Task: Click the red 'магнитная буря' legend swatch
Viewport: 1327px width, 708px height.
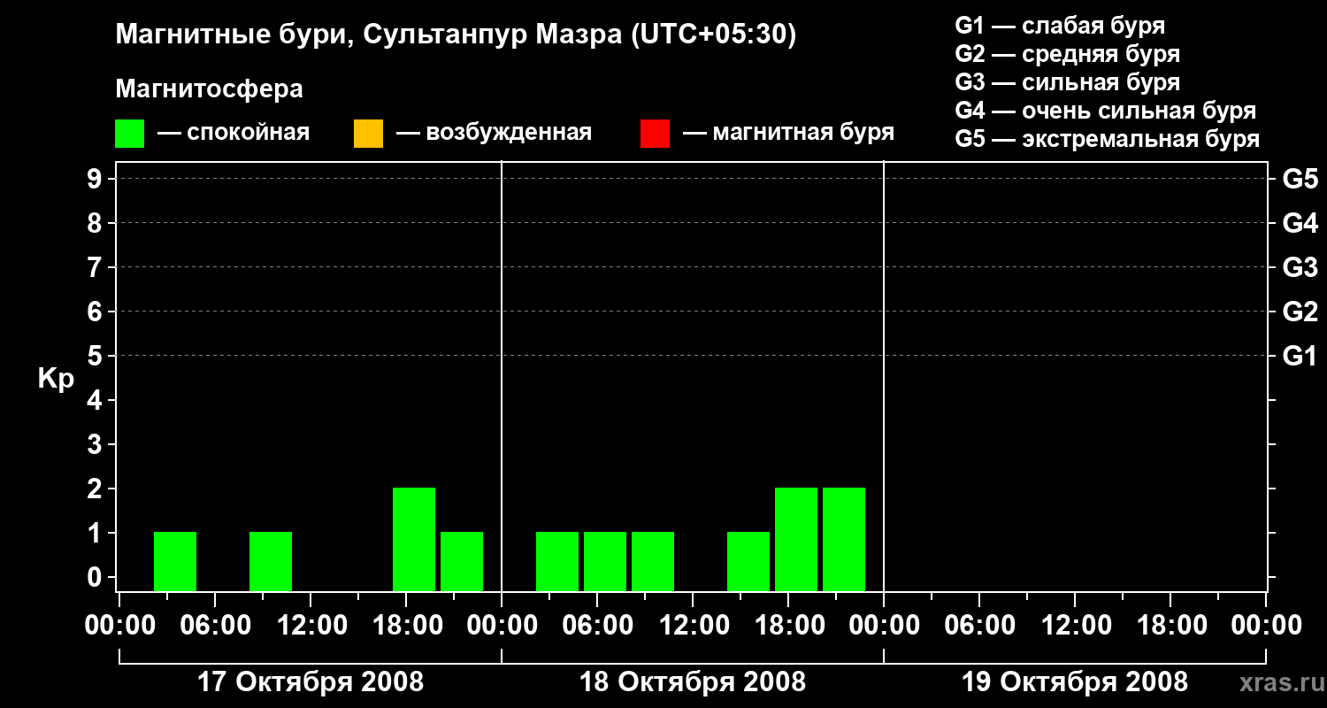Action: (655, 134)
